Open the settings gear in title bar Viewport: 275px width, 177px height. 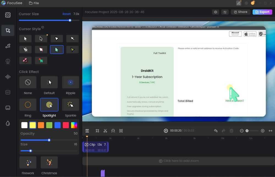point(246,3)
